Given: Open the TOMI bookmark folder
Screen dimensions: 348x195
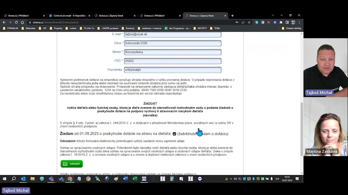Looking at the screenshot, I should tap(215, 28).
